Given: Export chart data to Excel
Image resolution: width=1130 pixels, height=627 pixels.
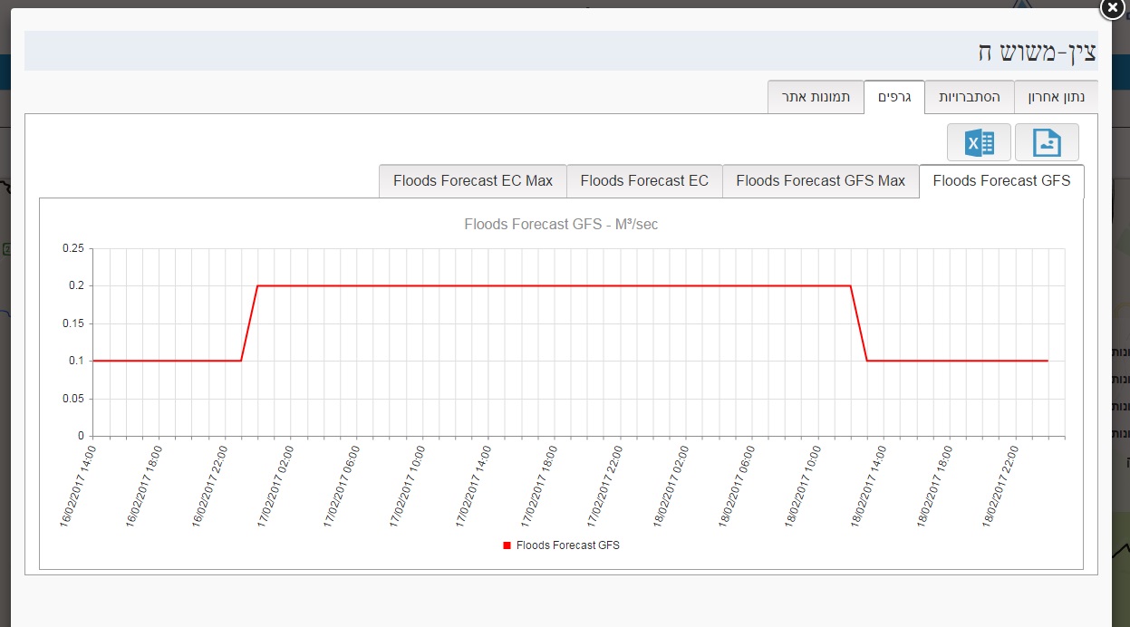Looking at the screenshot, I should (x=979, y=143).
